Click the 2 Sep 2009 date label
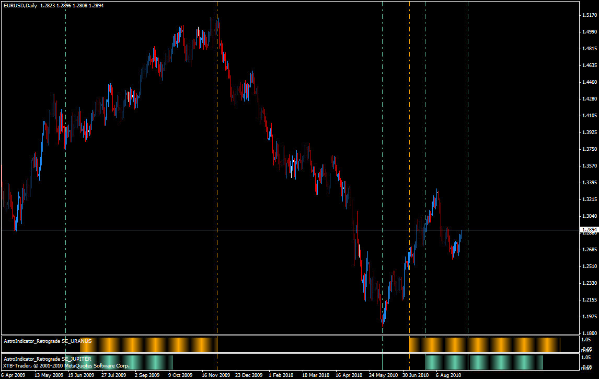 [x=147, y=375]
